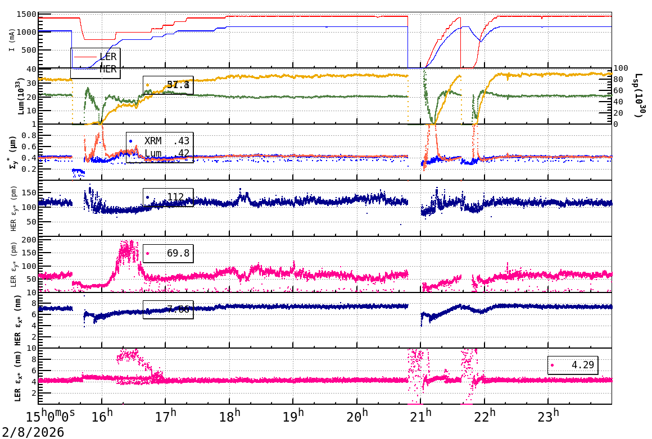Click the LER εx* (nm) axis title
The width and height of the screenshot is (652, 439).
point(17,376)
